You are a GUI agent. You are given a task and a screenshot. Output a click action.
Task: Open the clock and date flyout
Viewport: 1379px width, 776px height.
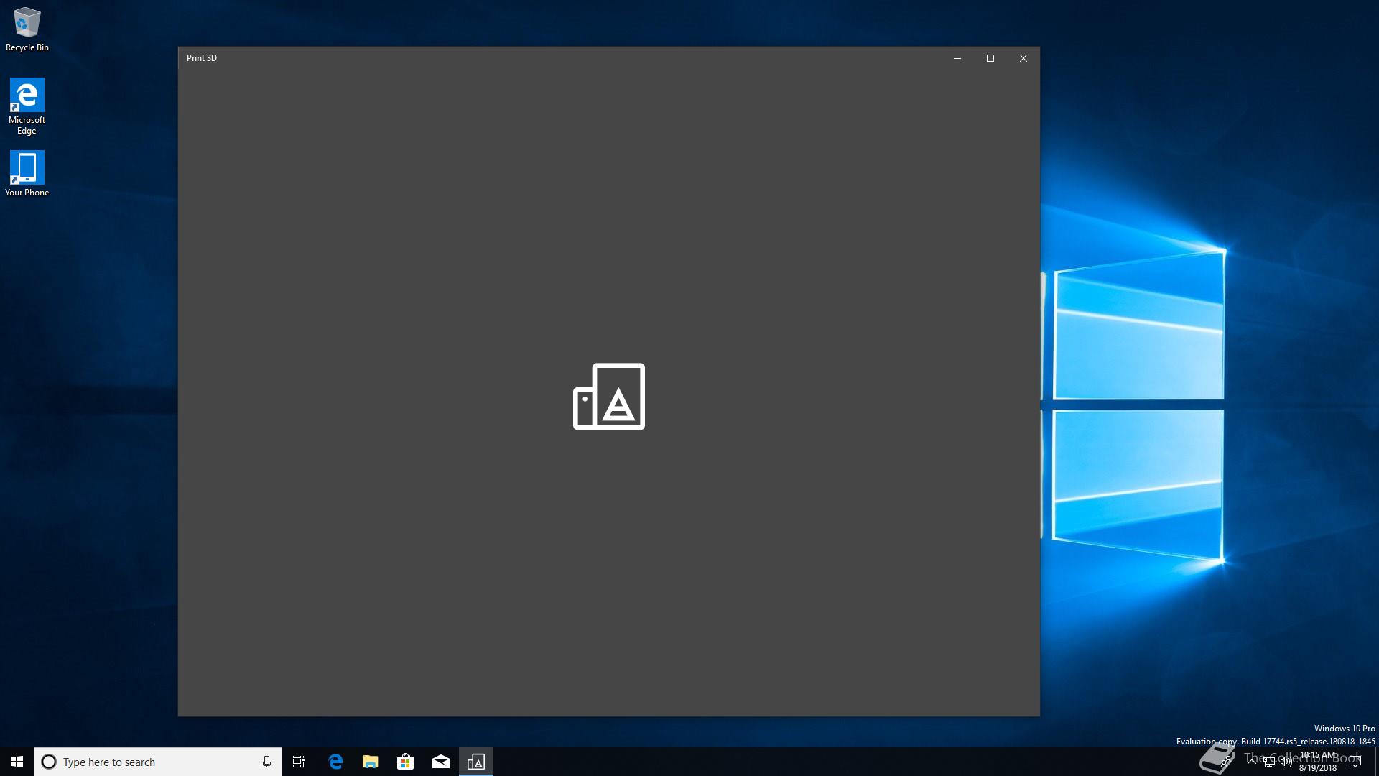point(1318,762)
